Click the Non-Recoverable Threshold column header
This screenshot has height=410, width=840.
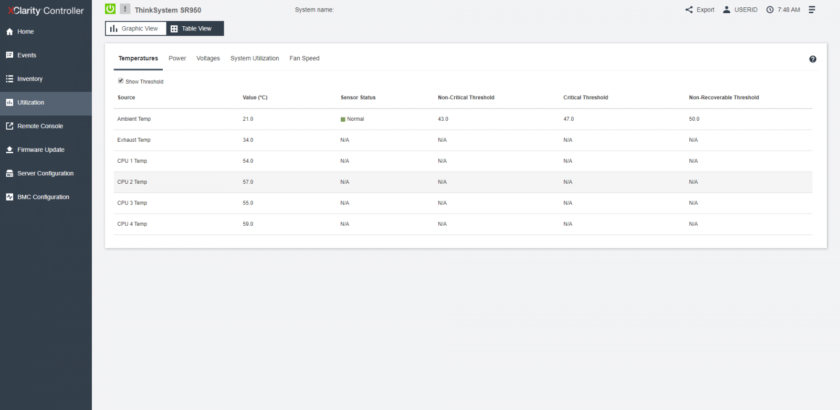(x=724, y=98)
